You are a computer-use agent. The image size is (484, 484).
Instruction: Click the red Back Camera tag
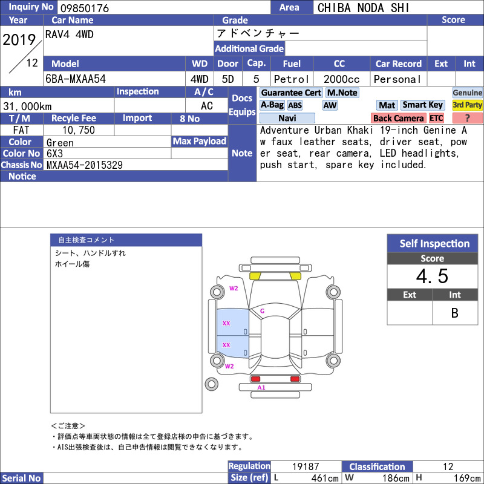click(398, 118)
